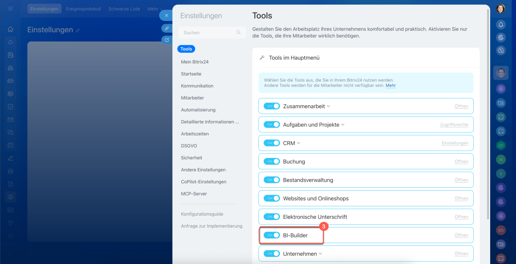This screenshot has width=516, height=264.
Task: Open the Mehr dropdown in top tabs
Action: (x=155, y=8)
